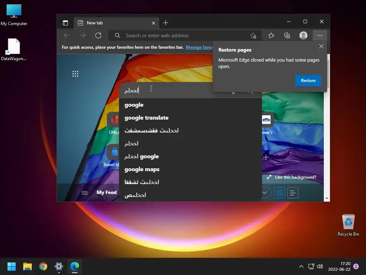Select the google maps suggestion
This screenshot has height=275, width=366.
pyautogui.click(x=190, y=169)
